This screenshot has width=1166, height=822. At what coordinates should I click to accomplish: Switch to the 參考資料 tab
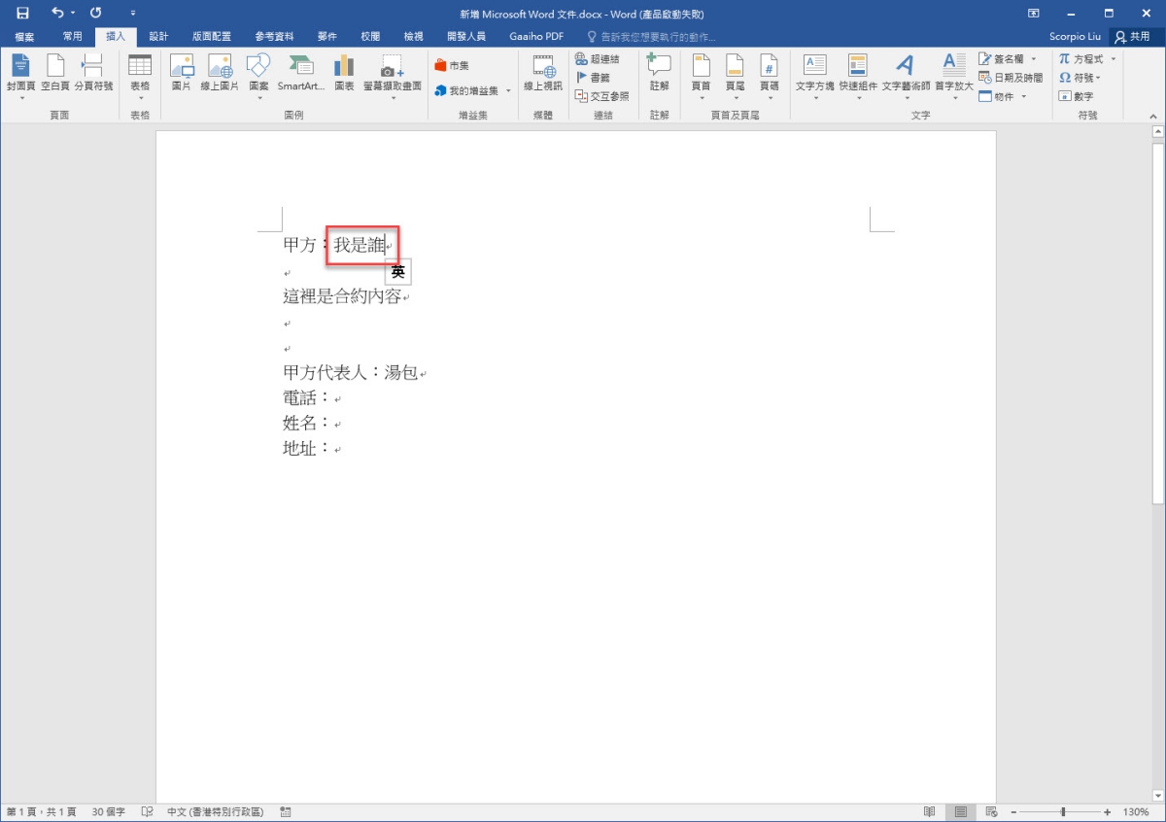pyautogui.click(x=275, y=36)
